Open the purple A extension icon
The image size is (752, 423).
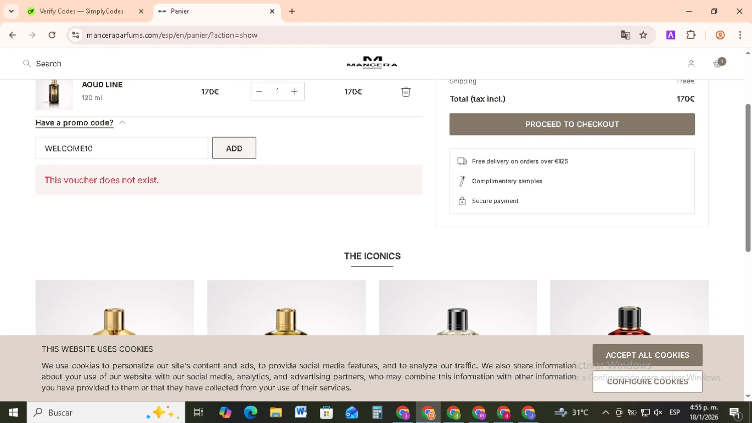[x=671, y=35]
